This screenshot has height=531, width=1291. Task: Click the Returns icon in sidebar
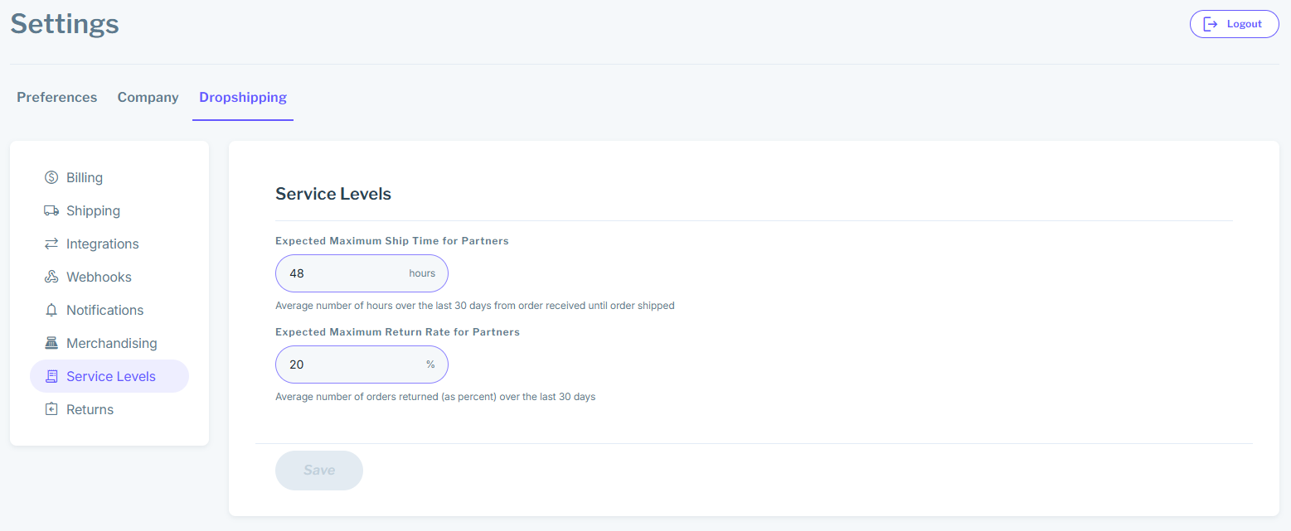(51, 409)
